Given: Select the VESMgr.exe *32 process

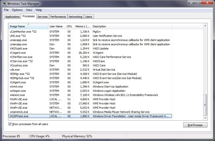Looking at the screenshot, I should point(90,74).
